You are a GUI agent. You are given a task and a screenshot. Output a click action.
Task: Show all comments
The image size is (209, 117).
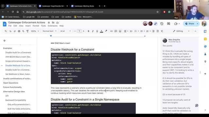point(169,24)
